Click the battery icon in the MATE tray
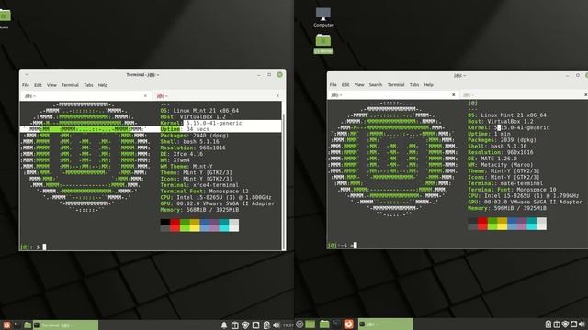 point(548,324)
